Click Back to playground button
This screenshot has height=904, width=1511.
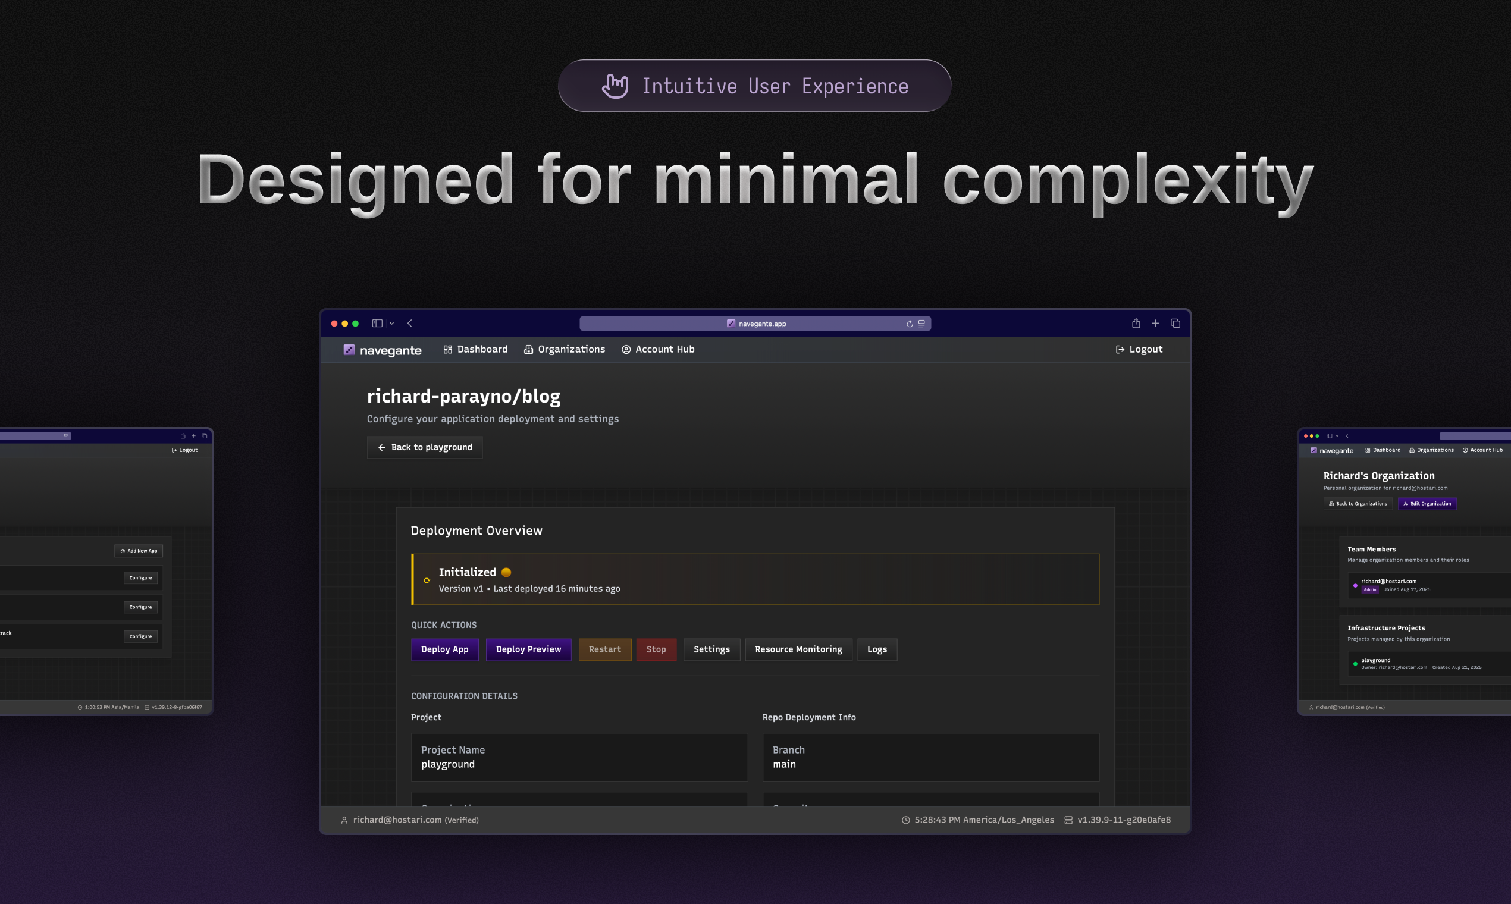[x=425, y=447]
